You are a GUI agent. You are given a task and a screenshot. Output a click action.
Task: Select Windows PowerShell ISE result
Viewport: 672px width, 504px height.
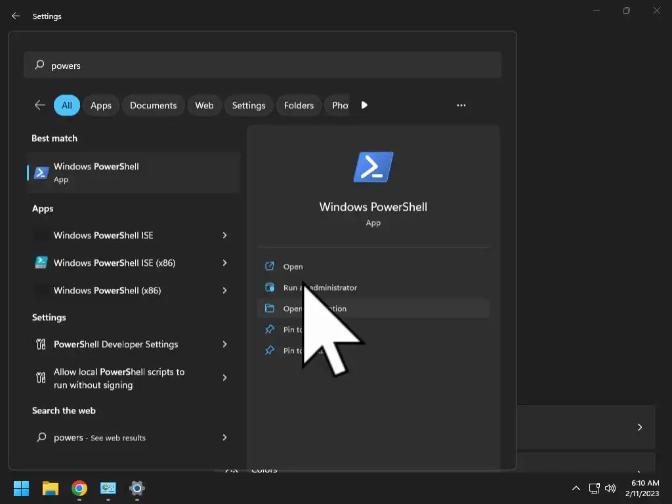tap(133, 236)
